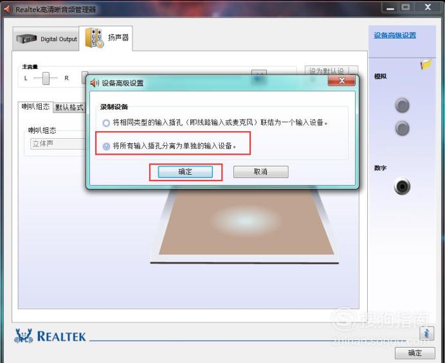Select the radio option to separate all input jacks
Viewport: 445px width, 363px height.
pos(106,146)
